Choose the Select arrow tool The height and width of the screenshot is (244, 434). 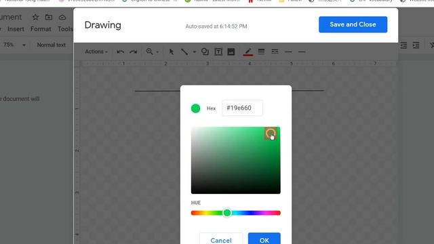(x=172, y=52)
